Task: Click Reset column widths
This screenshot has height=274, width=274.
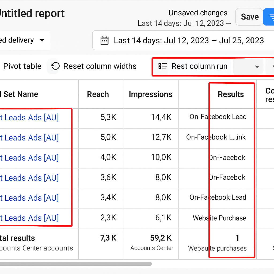Action: pos(100,66)
